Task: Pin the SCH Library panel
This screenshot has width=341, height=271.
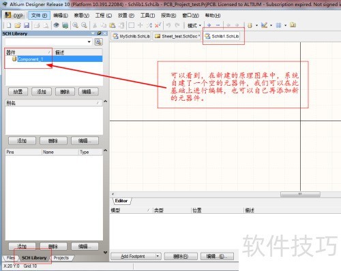Action: (99, 33)
